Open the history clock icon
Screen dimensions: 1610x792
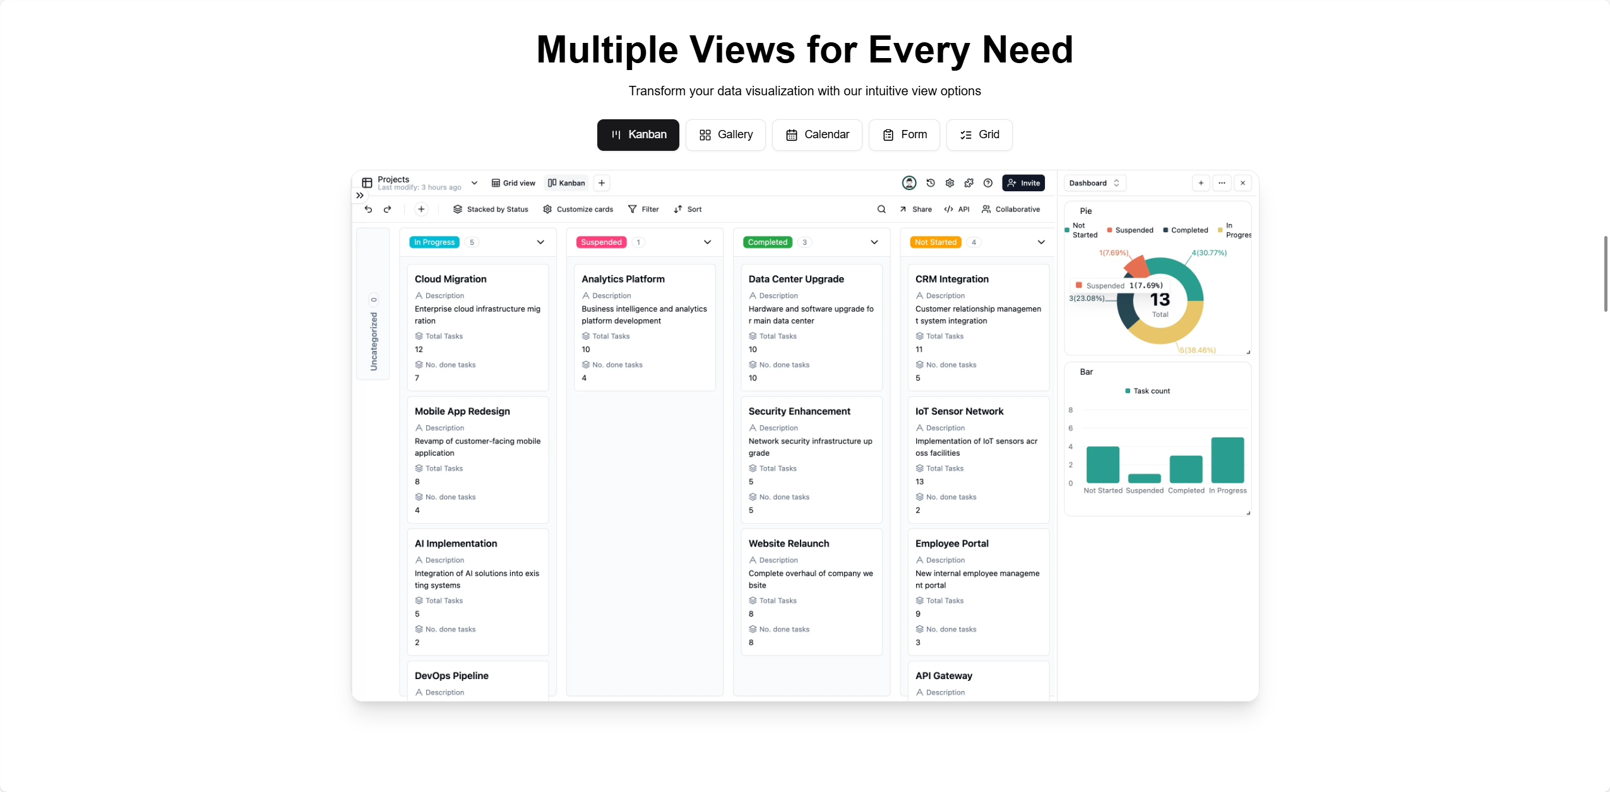931,183
